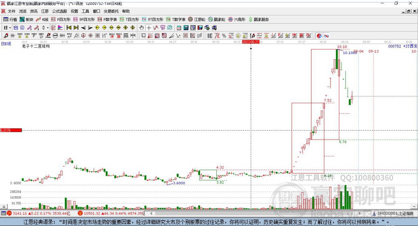Select the red circle target tool
The height and width of the screenshot is (226, 418).
point(83,36)
